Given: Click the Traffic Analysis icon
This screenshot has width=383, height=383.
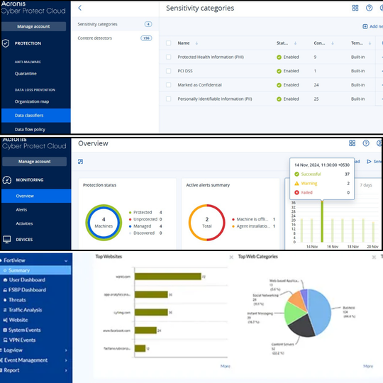Looking at the screenshot, I should tap(5, 310).
